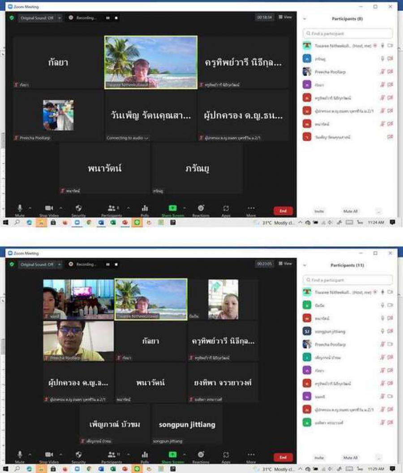403x473 pixels.
Task: Click green Share Screen icon in top window
Action: pyautogui.click(x=172, y=208)
